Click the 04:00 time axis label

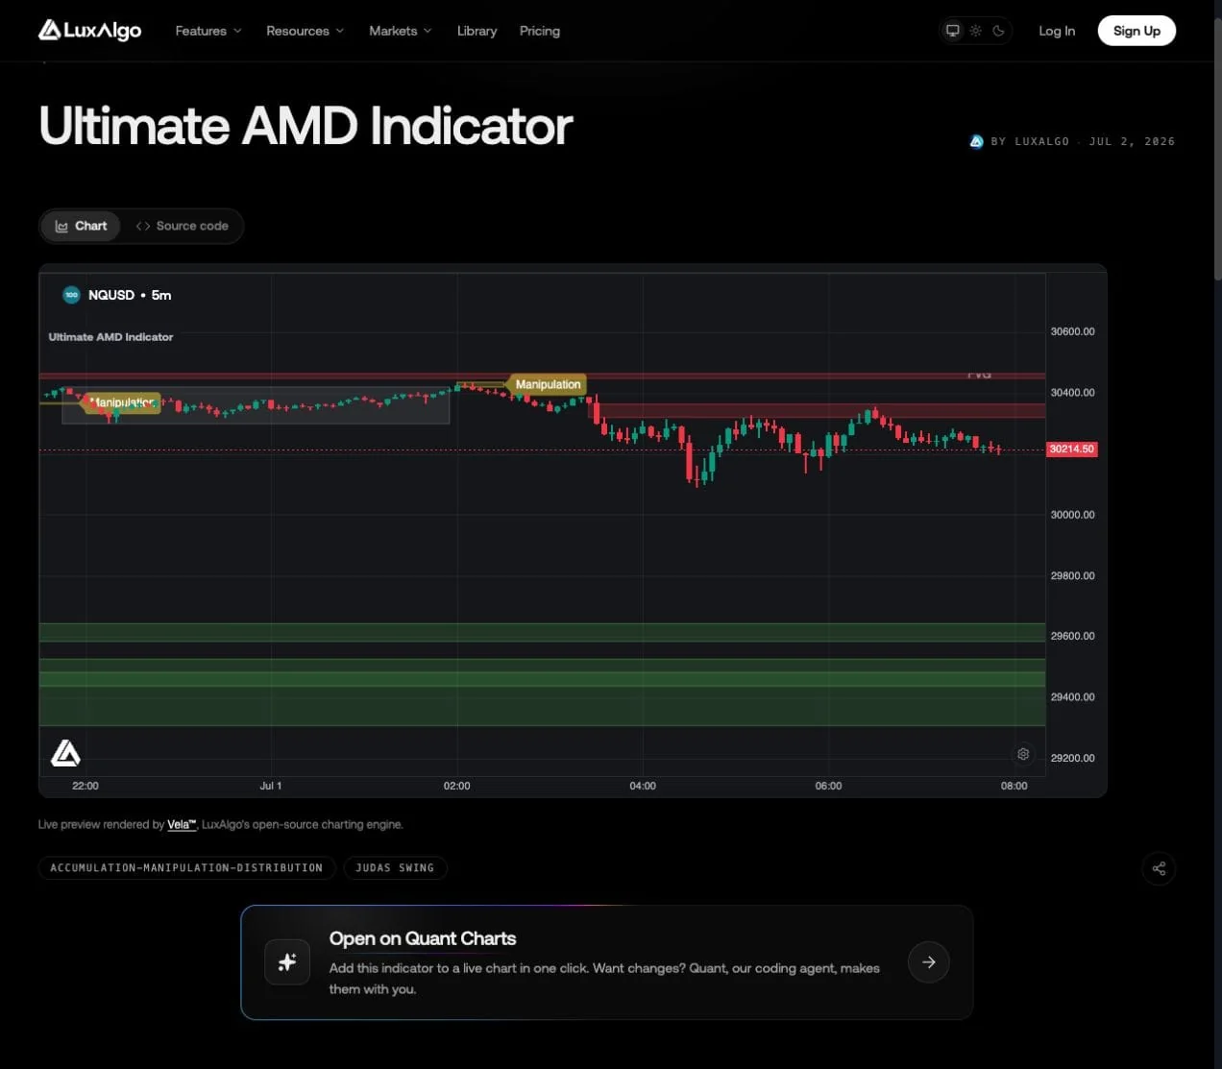pyautogui.click(x=643, y=786)
